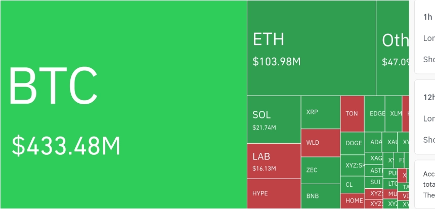Click the ZEC tile
435x209 pixels.
click(x=321, y=170)
